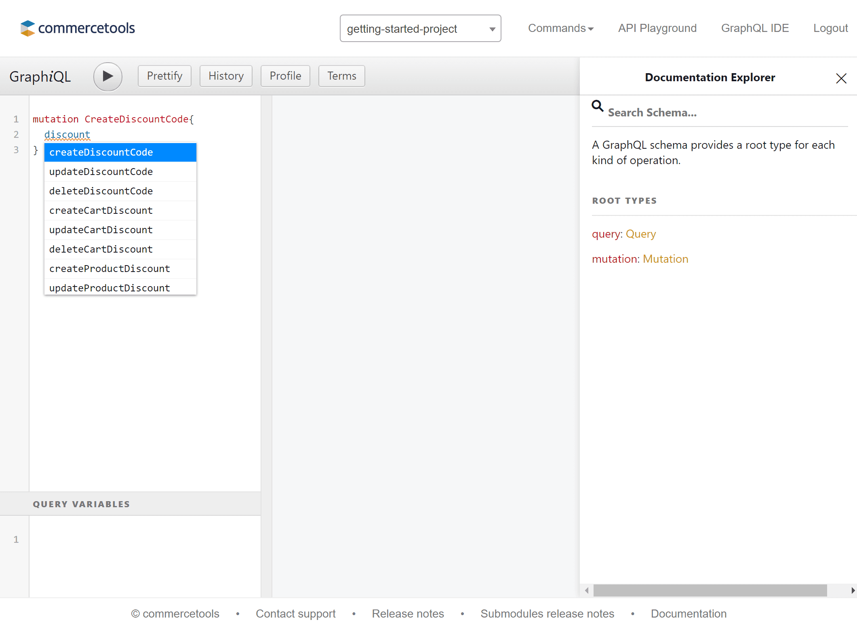Click the Profile button
This screenshot has height=622, width=857.
click(x=285, y=76)
